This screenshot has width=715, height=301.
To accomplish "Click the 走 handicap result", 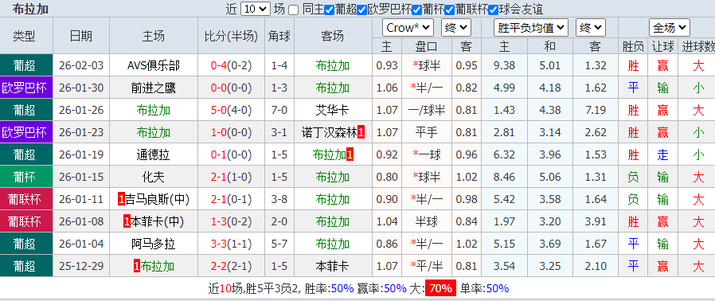I will click(x=662, y=154).
